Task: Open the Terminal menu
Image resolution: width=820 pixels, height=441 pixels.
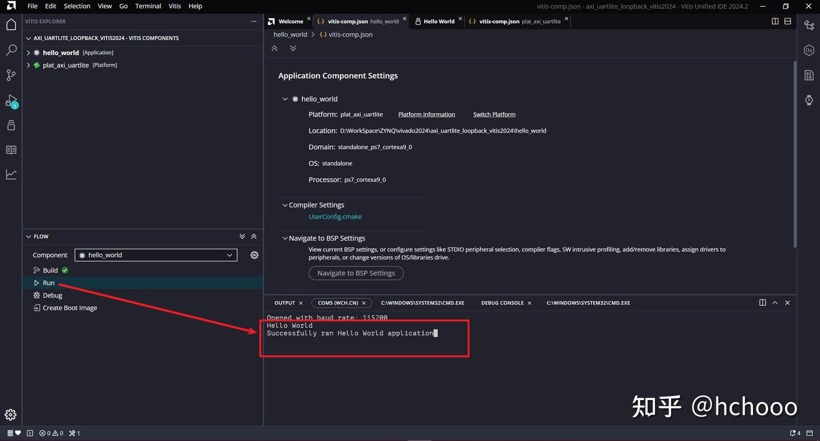Action: (148, 6)
